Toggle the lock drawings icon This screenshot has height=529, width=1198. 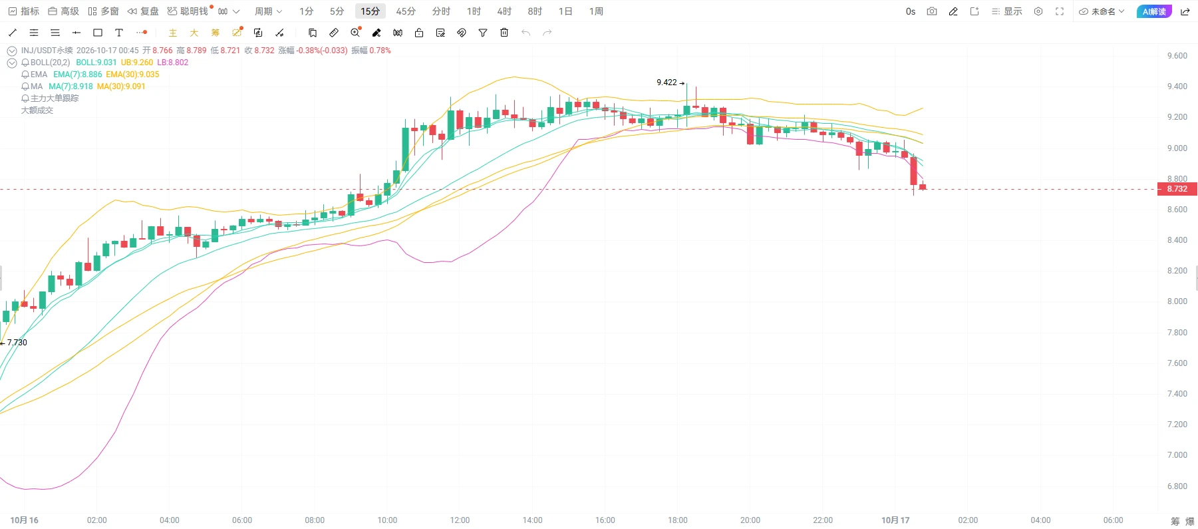pos(419,33)
